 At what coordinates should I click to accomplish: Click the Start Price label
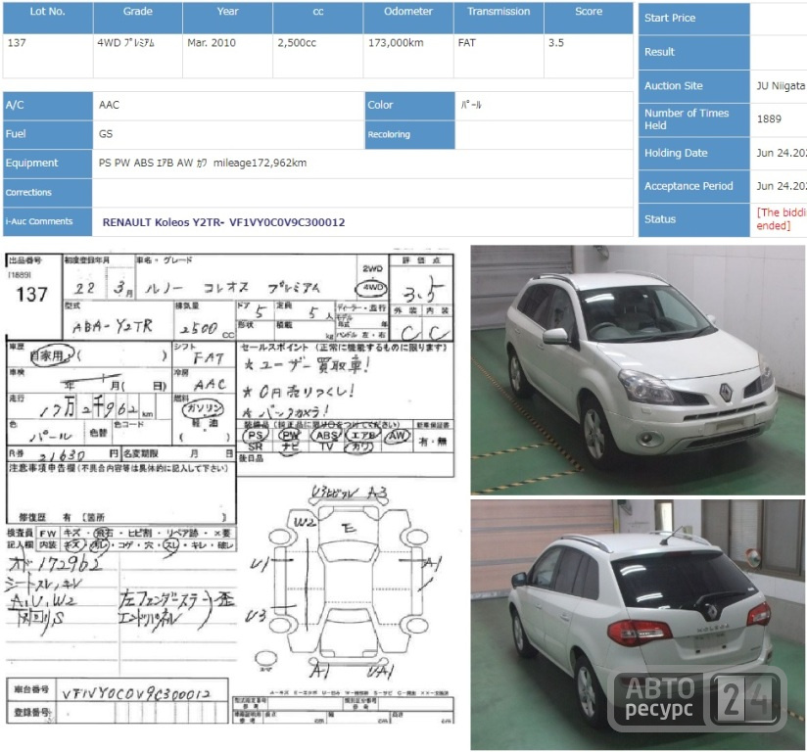pyautogui.click(x=693, y=19)
